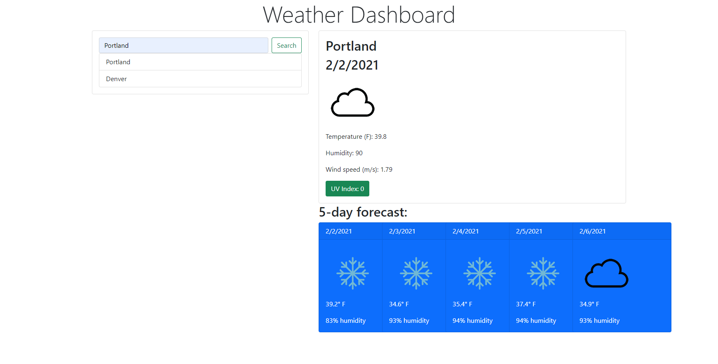Image resolution: width=718 pixels, height=364 pixels.
Task: Click the 2/4/2021 forecast card header
Action: click(x=477, y=231)
